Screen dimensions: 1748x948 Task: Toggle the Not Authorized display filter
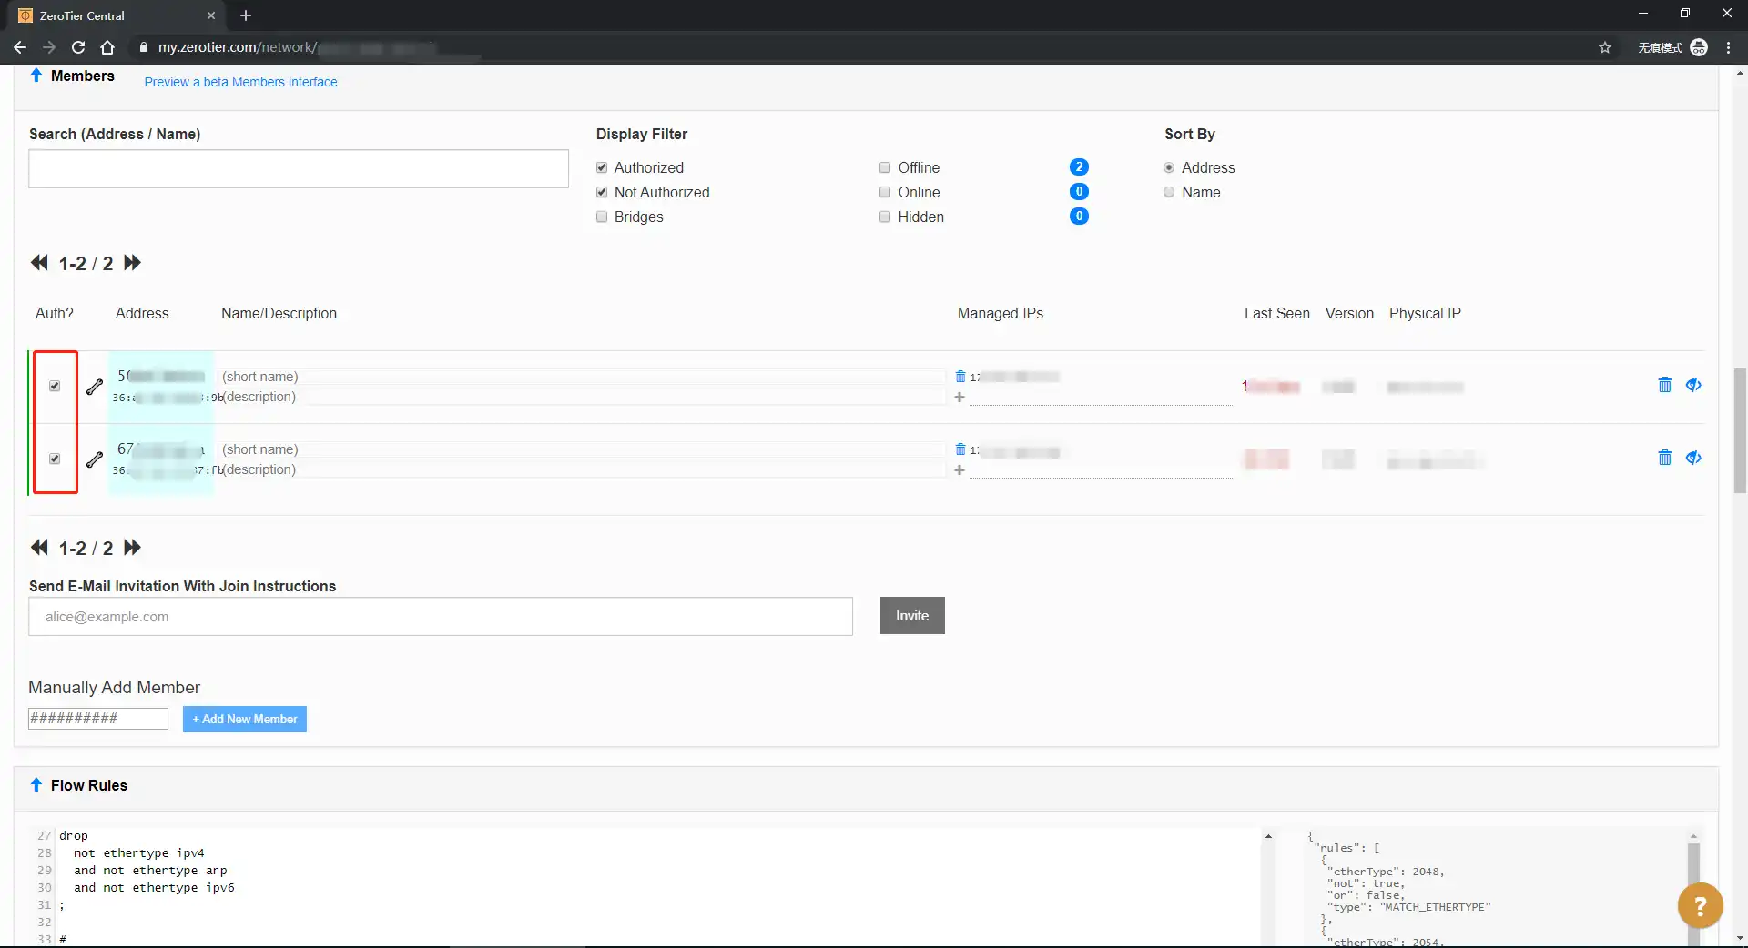(x=602, y=192)
